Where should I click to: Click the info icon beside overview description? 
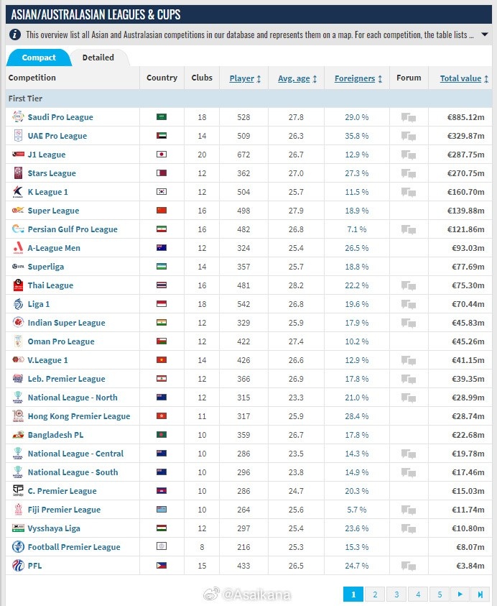pos(16,35)
